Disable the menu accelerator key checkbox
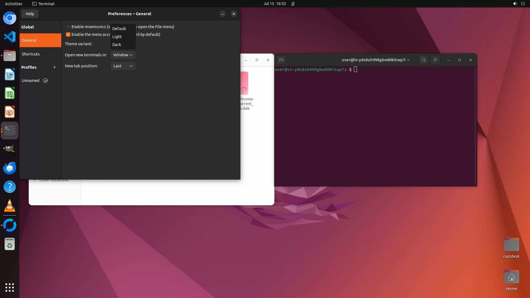Screen dimensions: 530x298 pos(68,34)
